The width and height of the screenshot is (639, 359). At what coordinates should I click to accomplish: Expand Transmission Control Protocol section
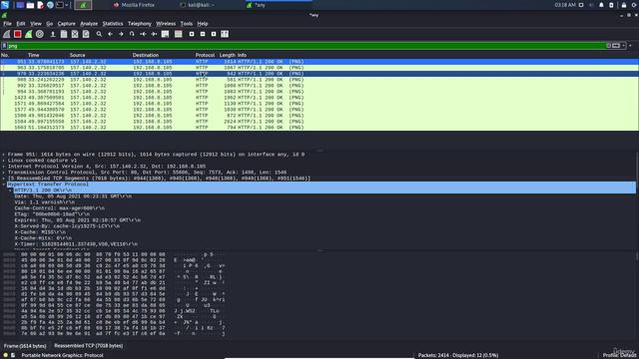click(x=4, y=173)
